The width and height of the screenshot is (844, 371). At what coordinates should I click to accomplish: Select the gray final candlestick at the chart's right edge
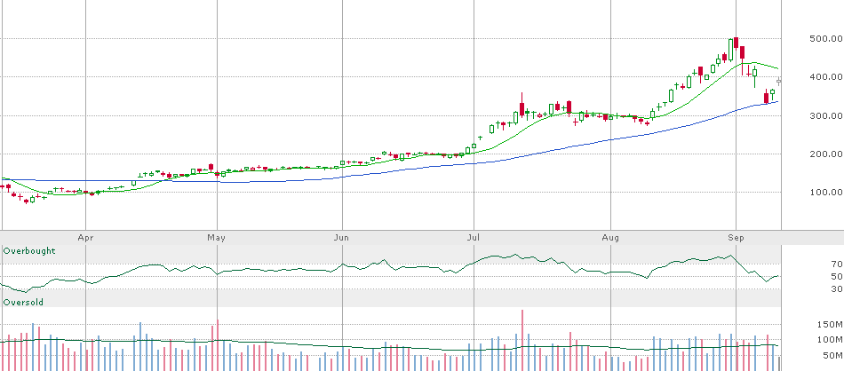779,81
